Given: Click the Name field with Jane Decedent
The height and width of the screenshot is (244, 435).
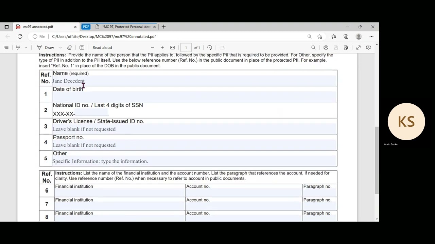Looking at the screenshot, I should [194, 81].
